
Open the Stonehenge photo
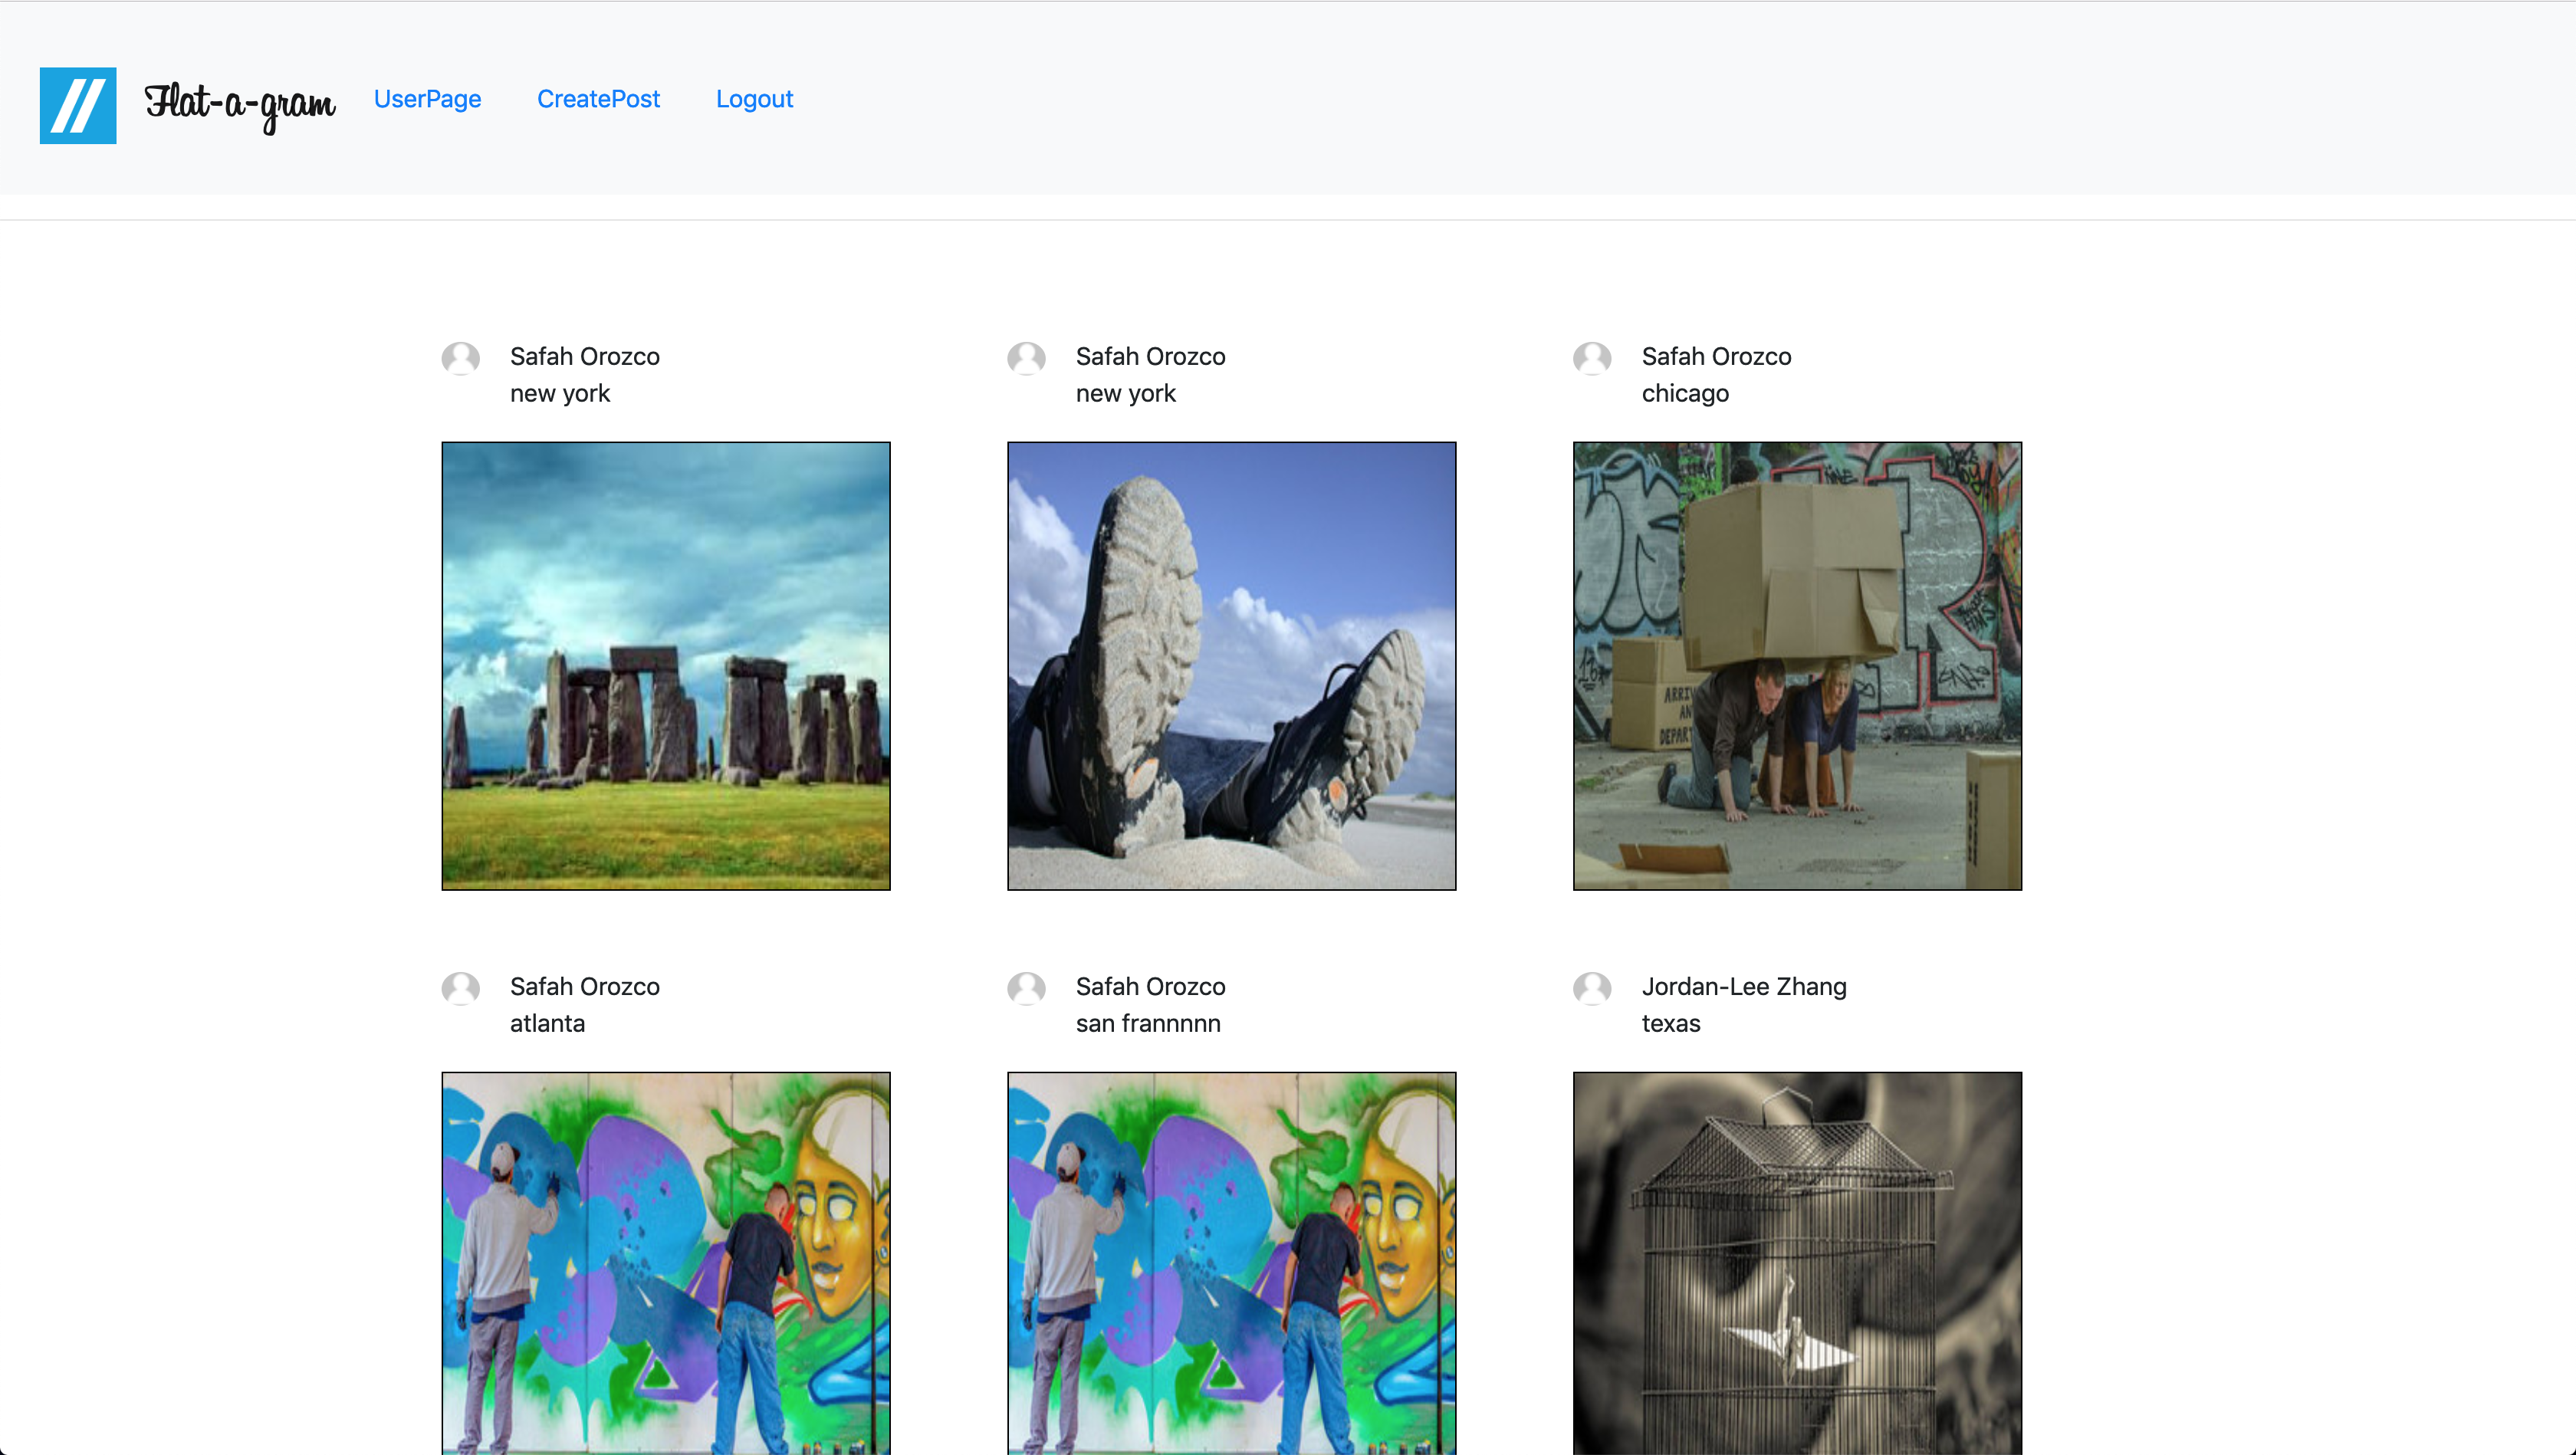point(666,666)
